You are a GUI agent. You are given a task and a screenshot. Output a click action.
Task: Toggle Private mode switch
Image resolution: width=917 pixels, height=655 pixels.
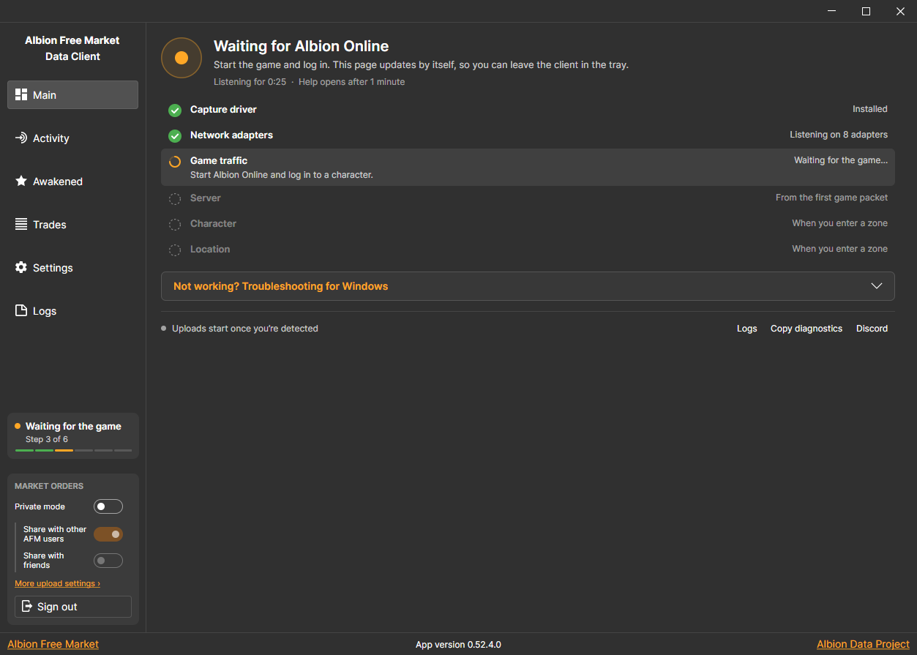pyautogui.click(x=108, y=506)
